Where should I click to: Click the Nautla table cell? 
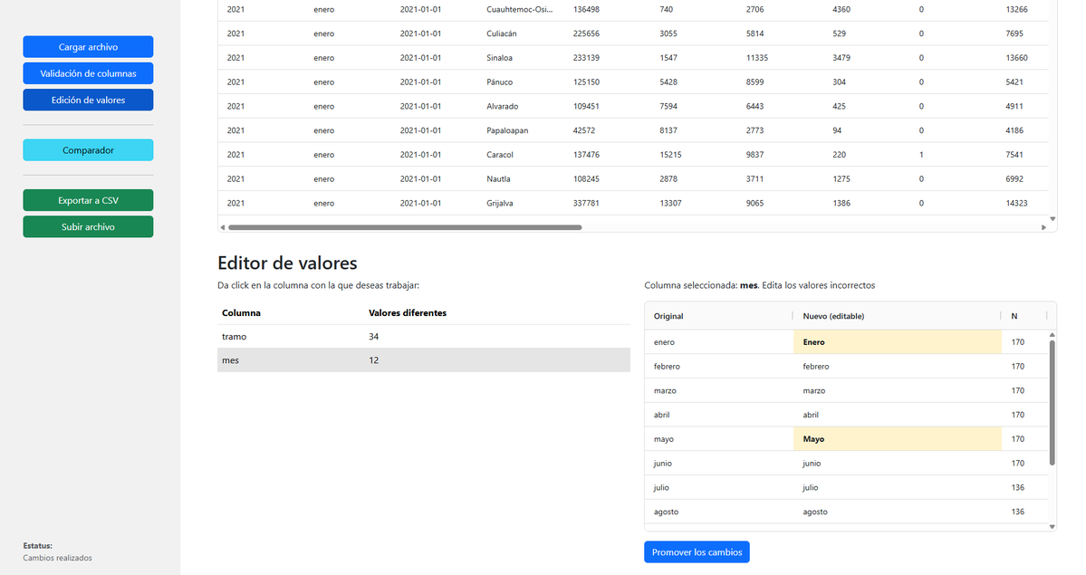[521, 178]
